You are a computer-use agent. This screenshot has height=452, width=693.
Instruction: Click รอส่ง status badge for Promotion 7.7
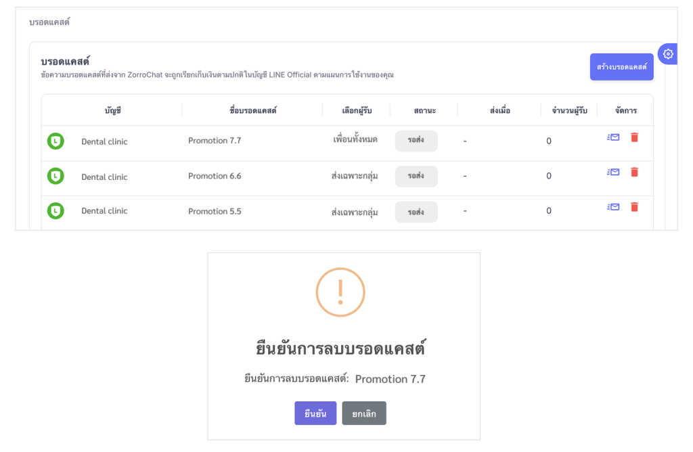click(x=416, y=141)
